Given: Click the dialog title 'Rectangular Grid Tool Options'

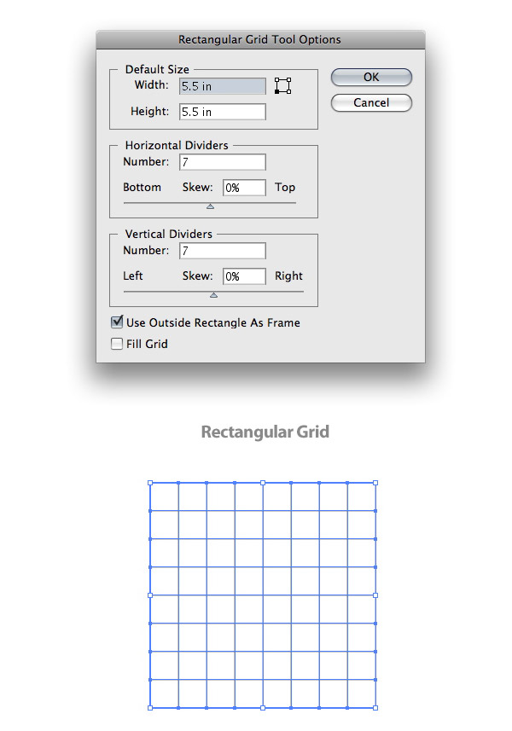Looking at the screenshot, I should pos(259,39).
